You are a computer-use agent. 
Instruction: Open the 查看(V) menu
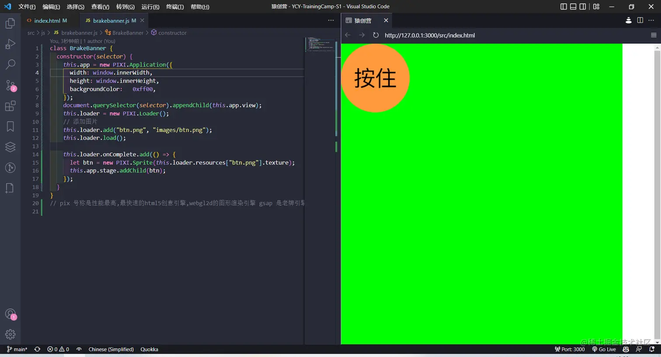(100, 7)
